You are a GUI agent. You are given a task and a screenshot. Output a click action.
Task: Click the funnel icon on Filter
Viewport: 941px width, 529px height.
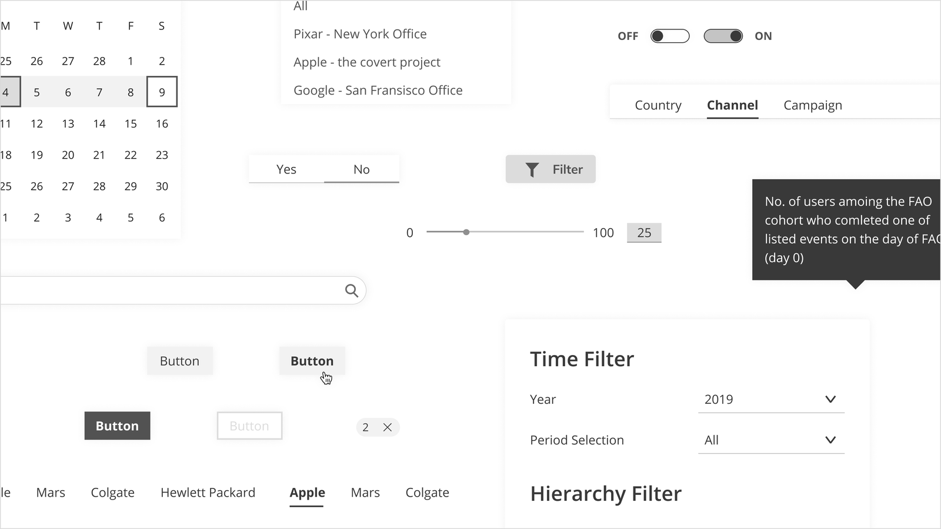532,170
